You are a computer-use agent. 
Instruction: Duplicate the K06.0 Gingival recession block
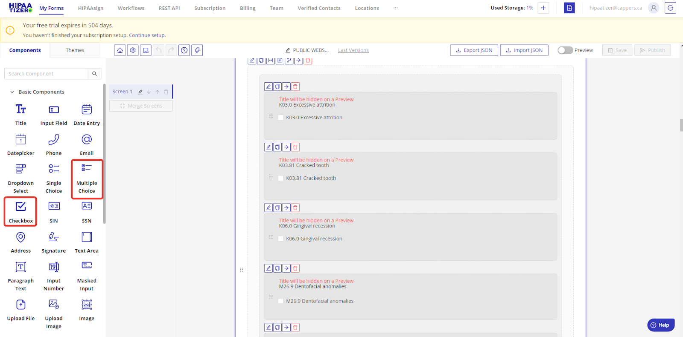tap(277, 207)
